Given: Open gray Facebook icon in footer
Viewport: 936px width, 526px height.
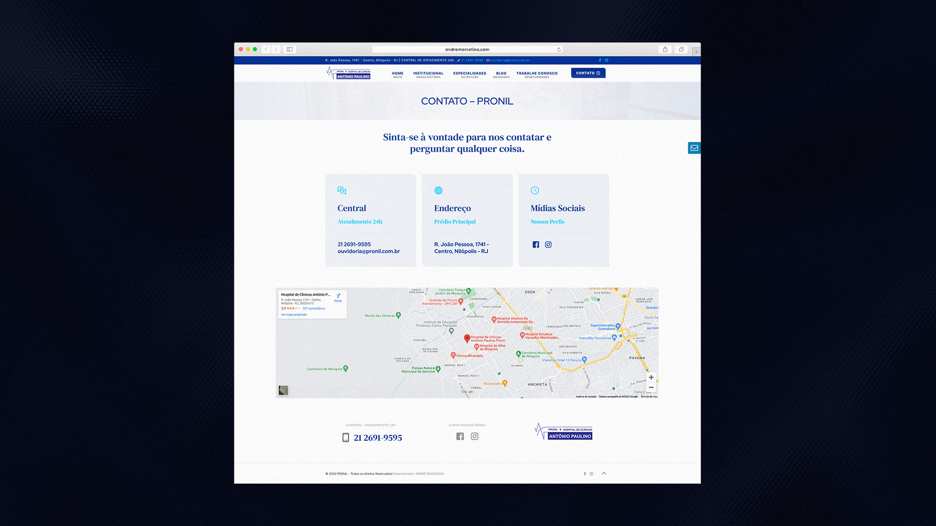Looking at the screenshot, I should tap(460, 436).
